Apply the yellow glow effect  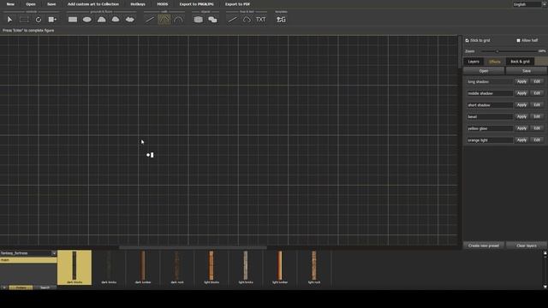pos(521,128)
